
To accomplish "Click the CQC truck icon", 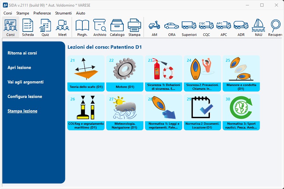I will [x=206, y=27].
